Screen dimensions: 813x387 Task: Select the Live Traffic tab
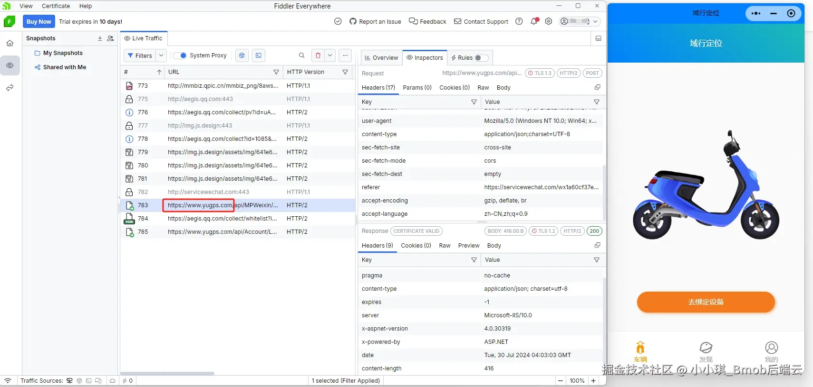(x=143, y=38)
